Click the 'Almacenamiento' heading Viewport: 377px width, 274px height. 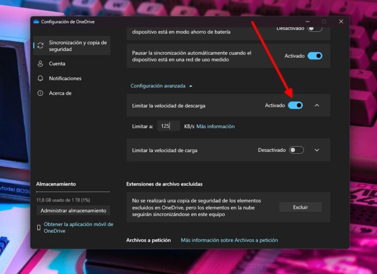click(x=56, y=184)
